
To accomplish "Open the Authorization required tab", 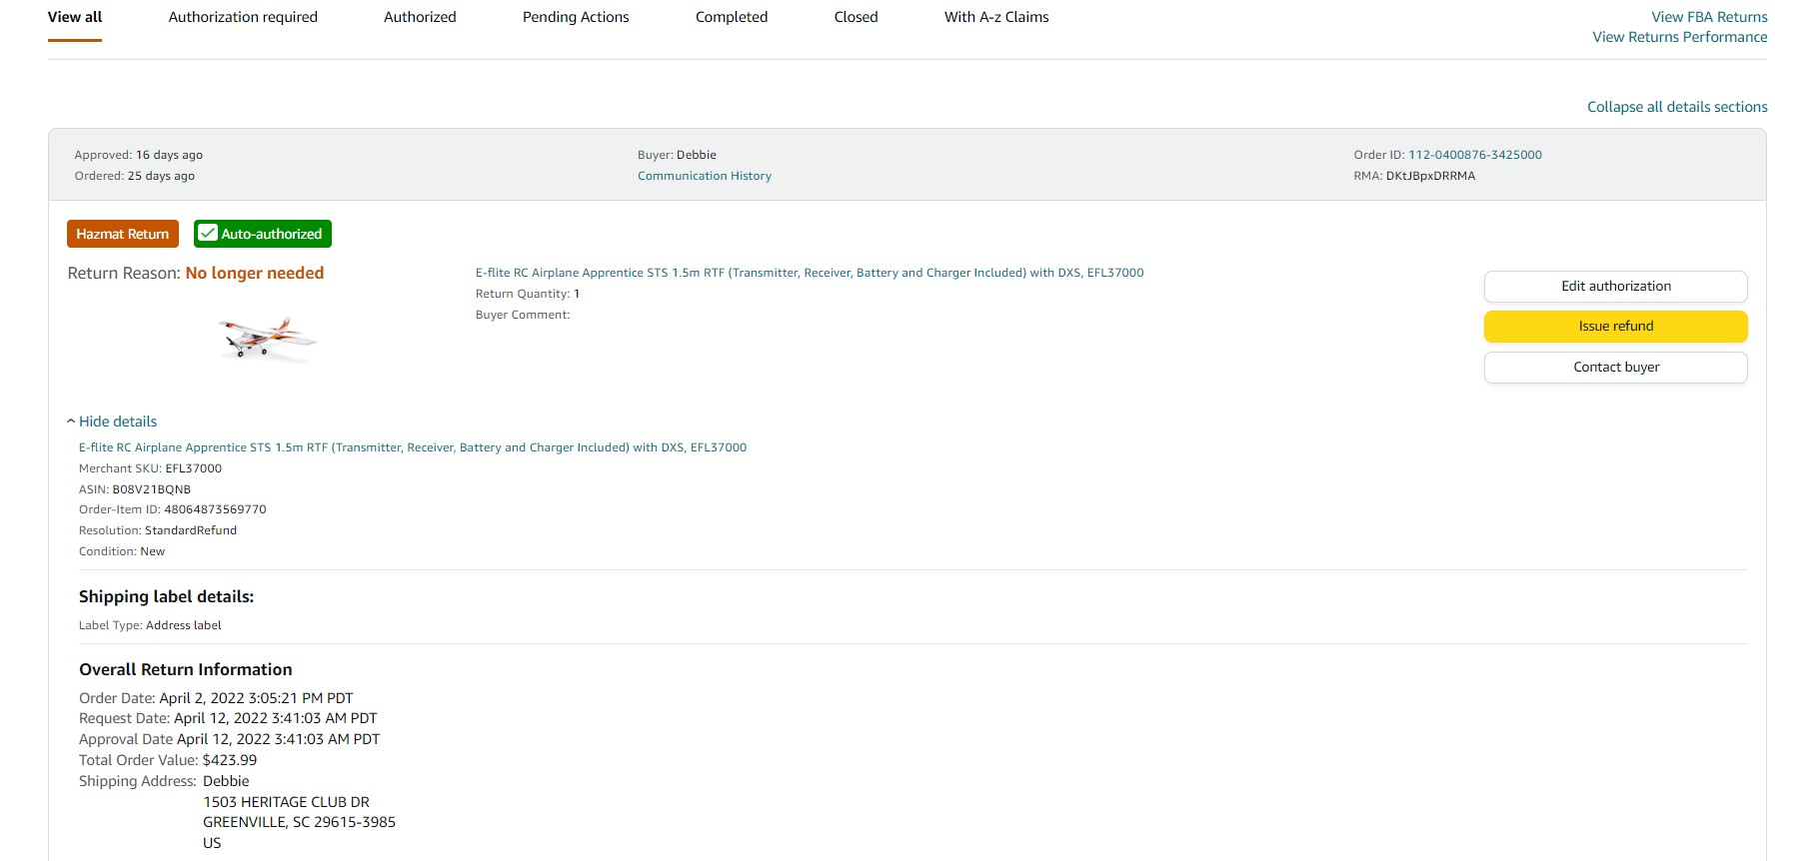I will coord(243,17).
